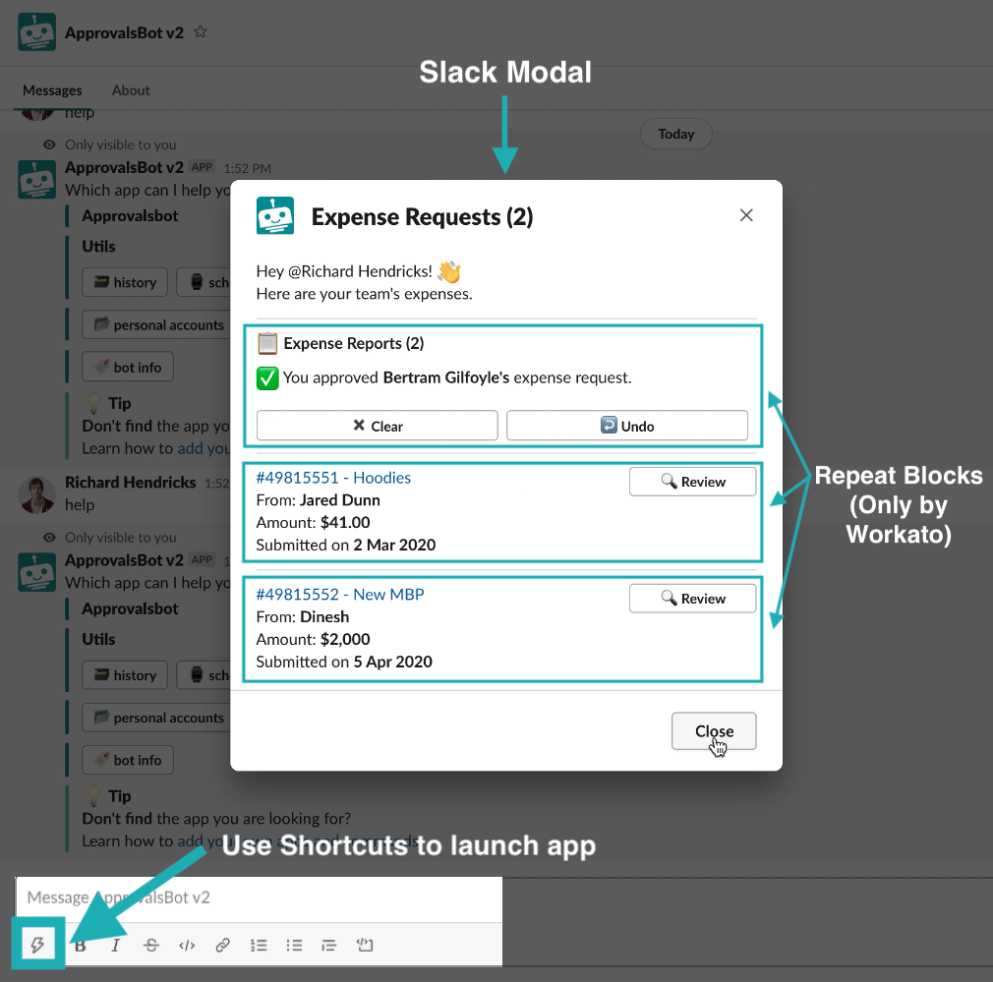
Task: Click ApprovalsBot v2 sender name at 1:52 PM
Action: point(124,168)
